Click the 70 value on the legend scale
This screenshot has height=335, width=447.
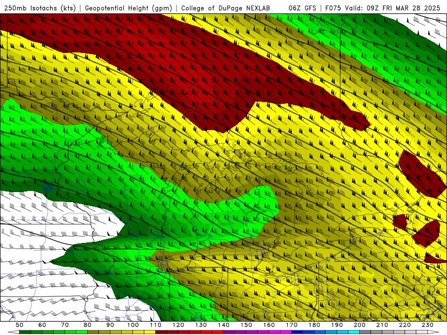click(65, 325)
